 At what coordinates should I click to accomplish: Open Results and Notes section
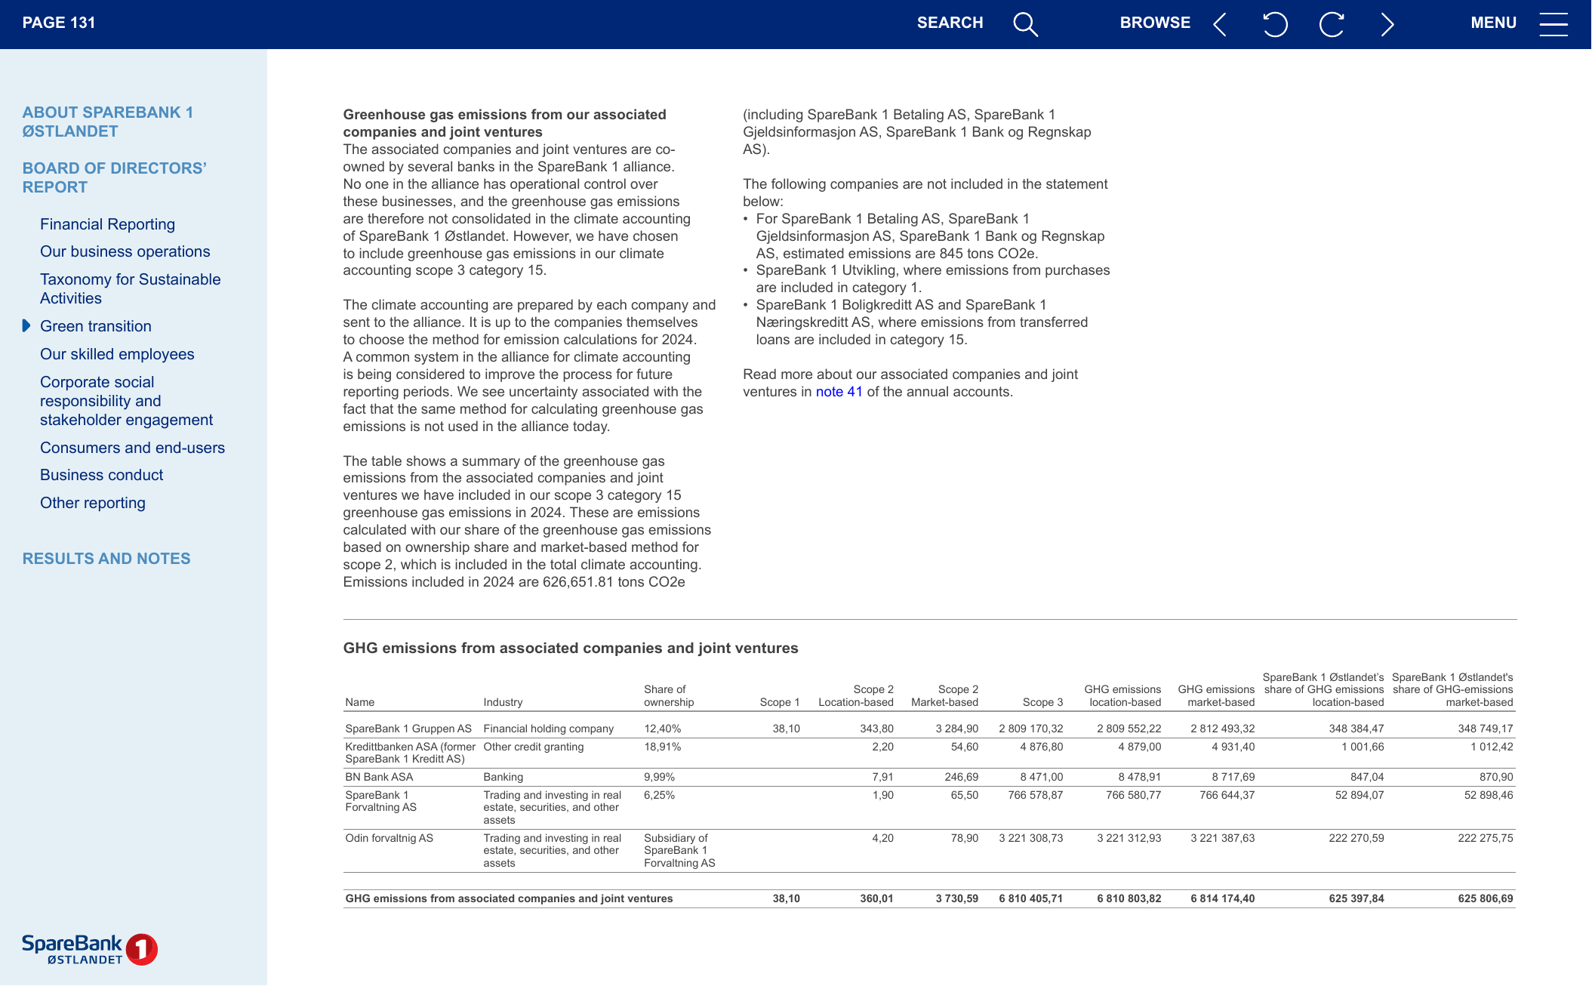click(106, 559)
